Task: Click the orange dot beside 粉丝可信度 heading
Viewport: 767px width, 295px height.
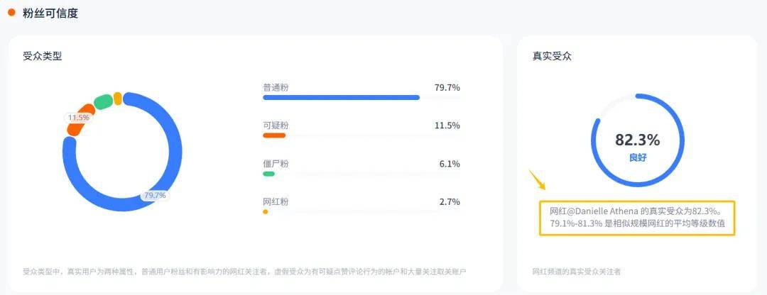Action: [11, 13]
